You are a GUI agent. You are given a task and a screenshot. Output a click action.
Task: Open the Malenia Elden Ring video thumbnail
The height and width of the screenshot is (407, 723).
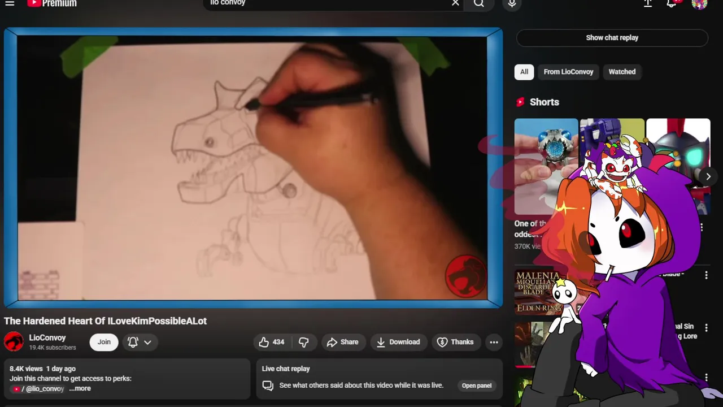(x=539, y=292)
